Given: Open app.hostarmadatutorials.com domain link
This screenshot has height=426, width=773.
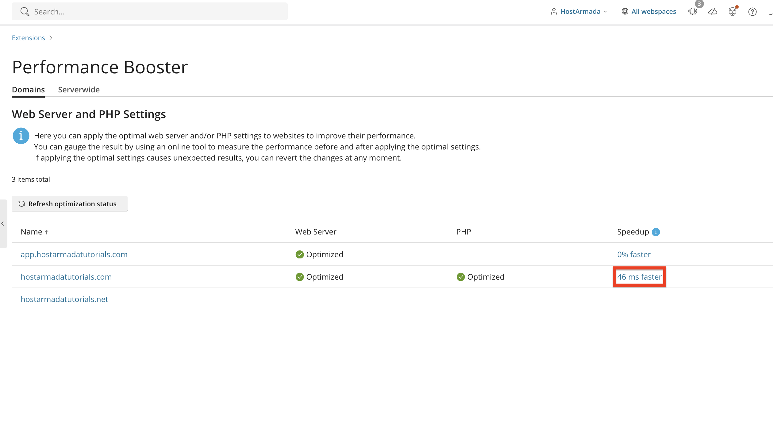Looking at the screenshot, I should coord(74,254).
